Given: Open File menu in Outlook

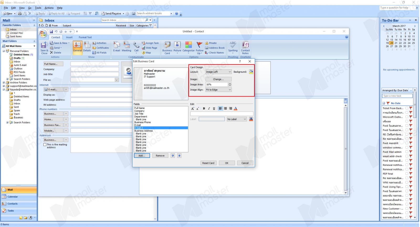Looking at the screenshot, I should [6, 8].
